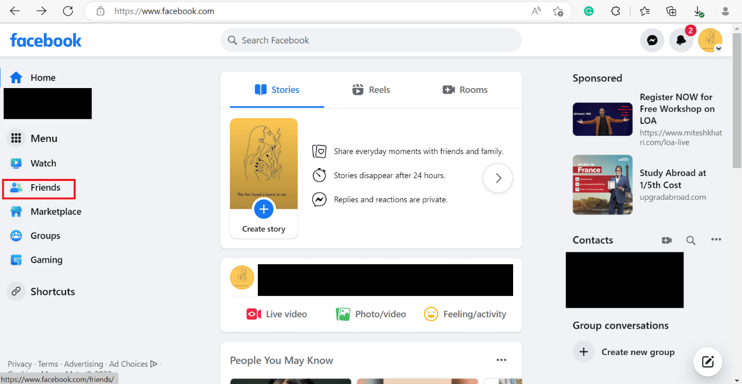Switch to the Reels tab
The image size is (742, 384).
point(371,90)
